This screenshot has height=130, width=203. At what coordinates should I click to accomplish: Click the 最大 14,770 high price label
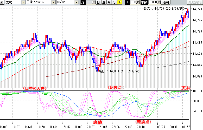(x=165, y=8)
